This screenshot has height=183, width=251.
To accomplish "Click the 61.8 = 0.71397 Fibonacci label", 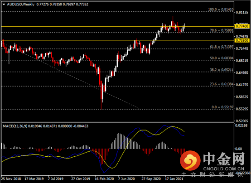I will (x=222, y=47).
